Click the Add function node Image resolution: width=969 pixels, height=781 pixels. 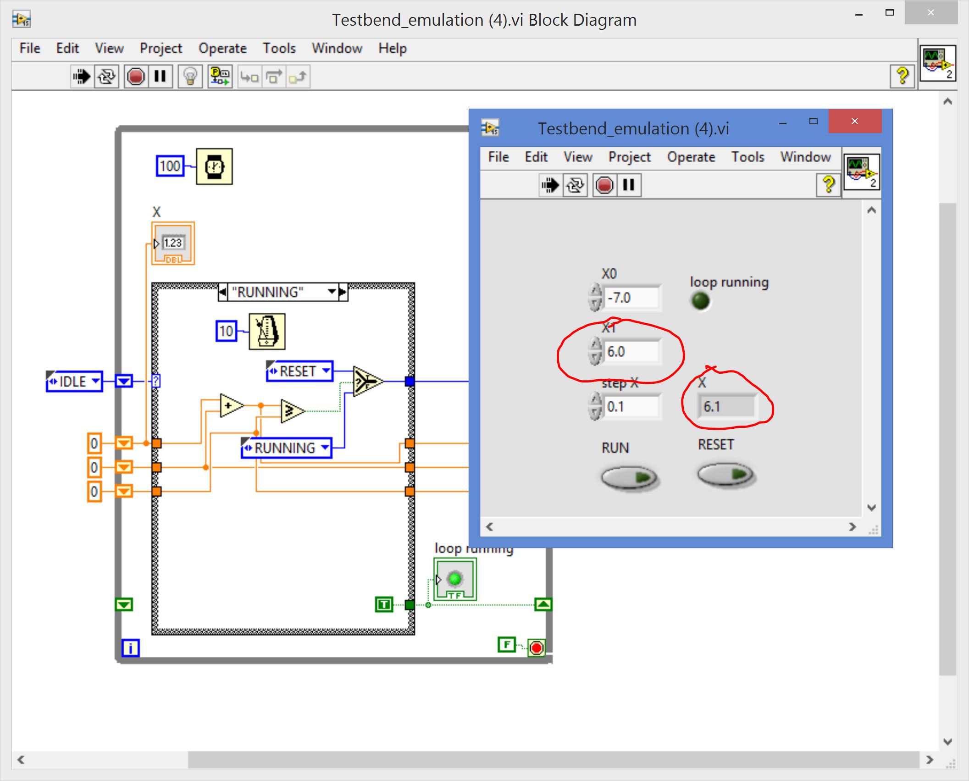click(231, 405)
